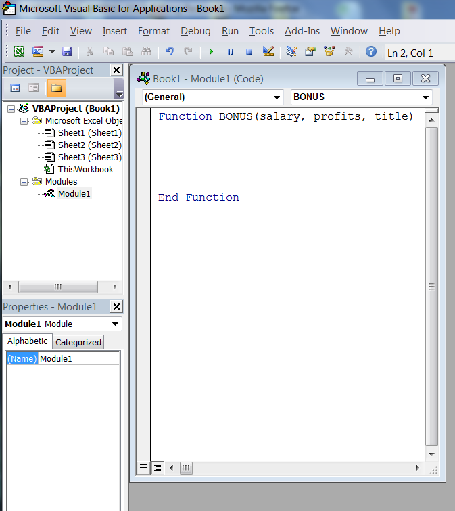Click the Cut scissors icon

tap(90, 51)
